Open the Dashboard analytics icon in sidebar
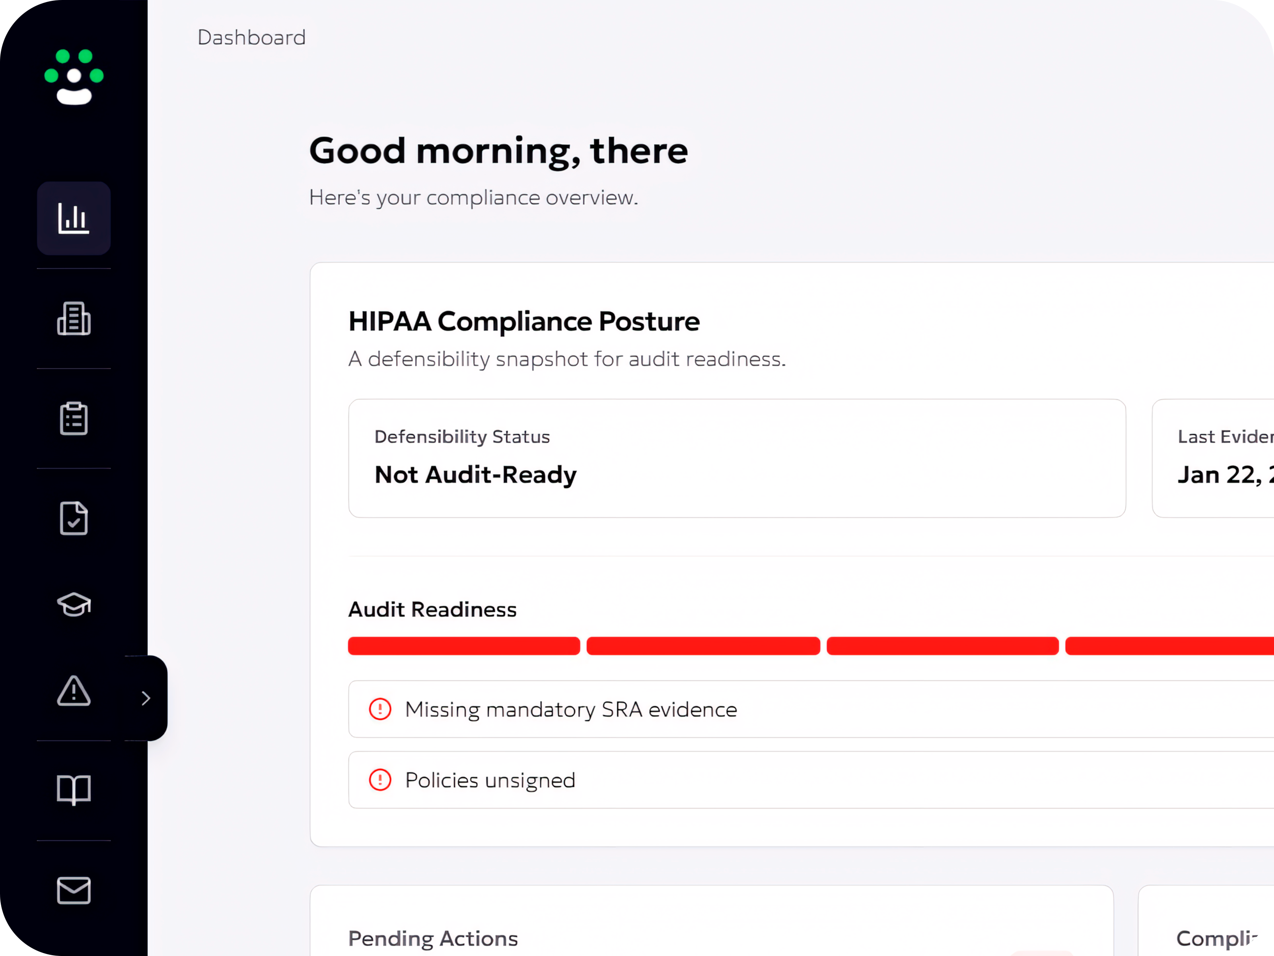The width and height of the screenshot is (1274, 956). point(74,218)
